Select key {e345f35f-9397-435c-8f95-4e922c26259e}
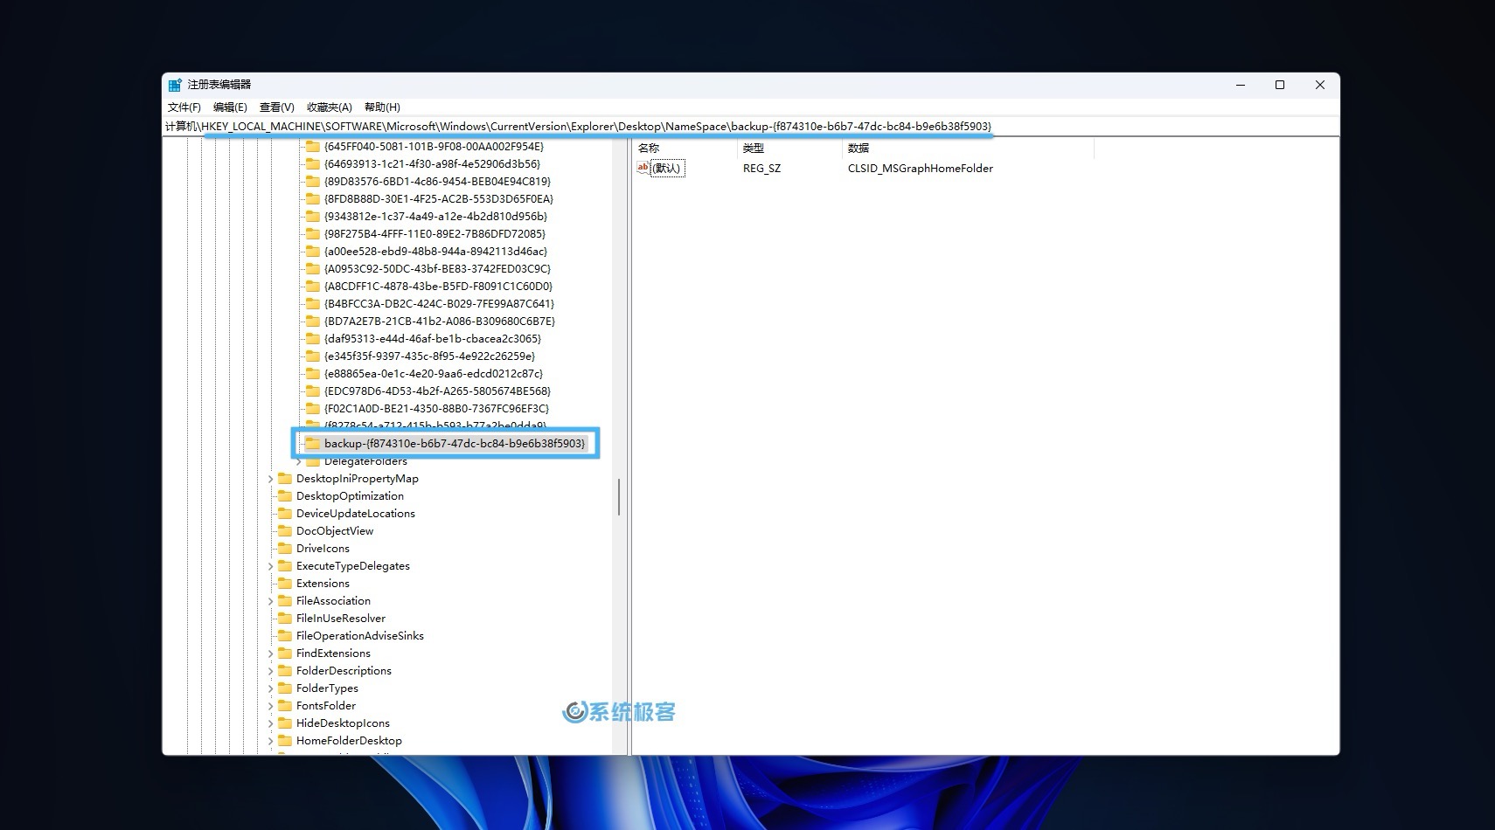This screenshot has height=830, width=1495. [x=429, y=356]
